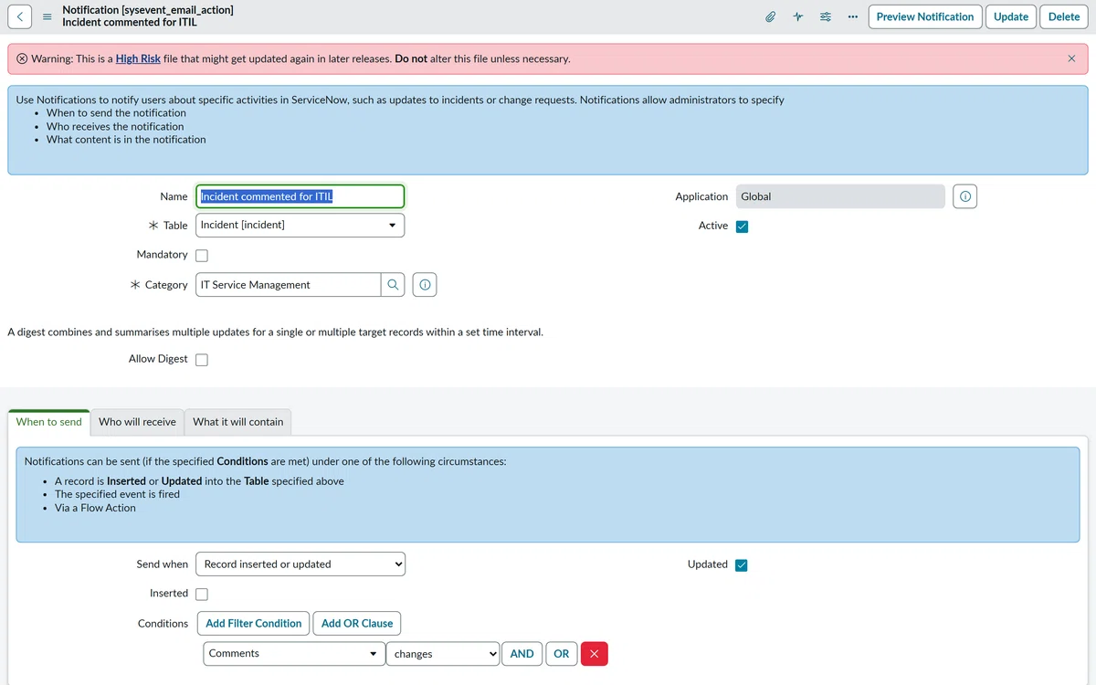Click the Preview Notification button
The image size is (1096, 685).
925,16
